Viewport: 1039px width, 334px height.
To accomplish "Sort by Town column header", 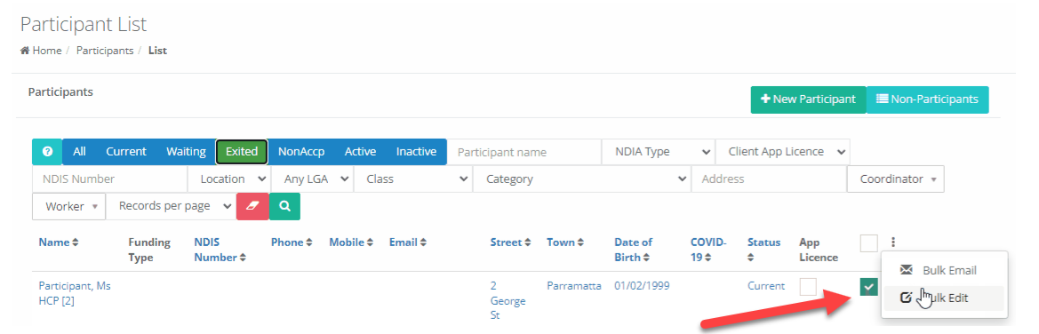I will point(565,243).
